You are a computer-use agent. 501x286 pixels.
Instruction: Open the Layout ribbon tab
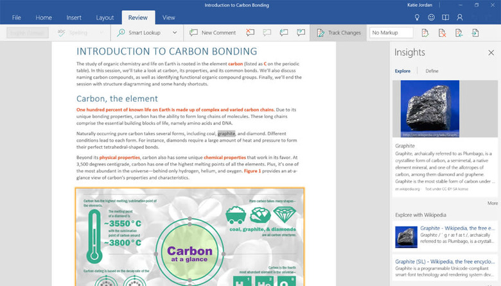105,17
